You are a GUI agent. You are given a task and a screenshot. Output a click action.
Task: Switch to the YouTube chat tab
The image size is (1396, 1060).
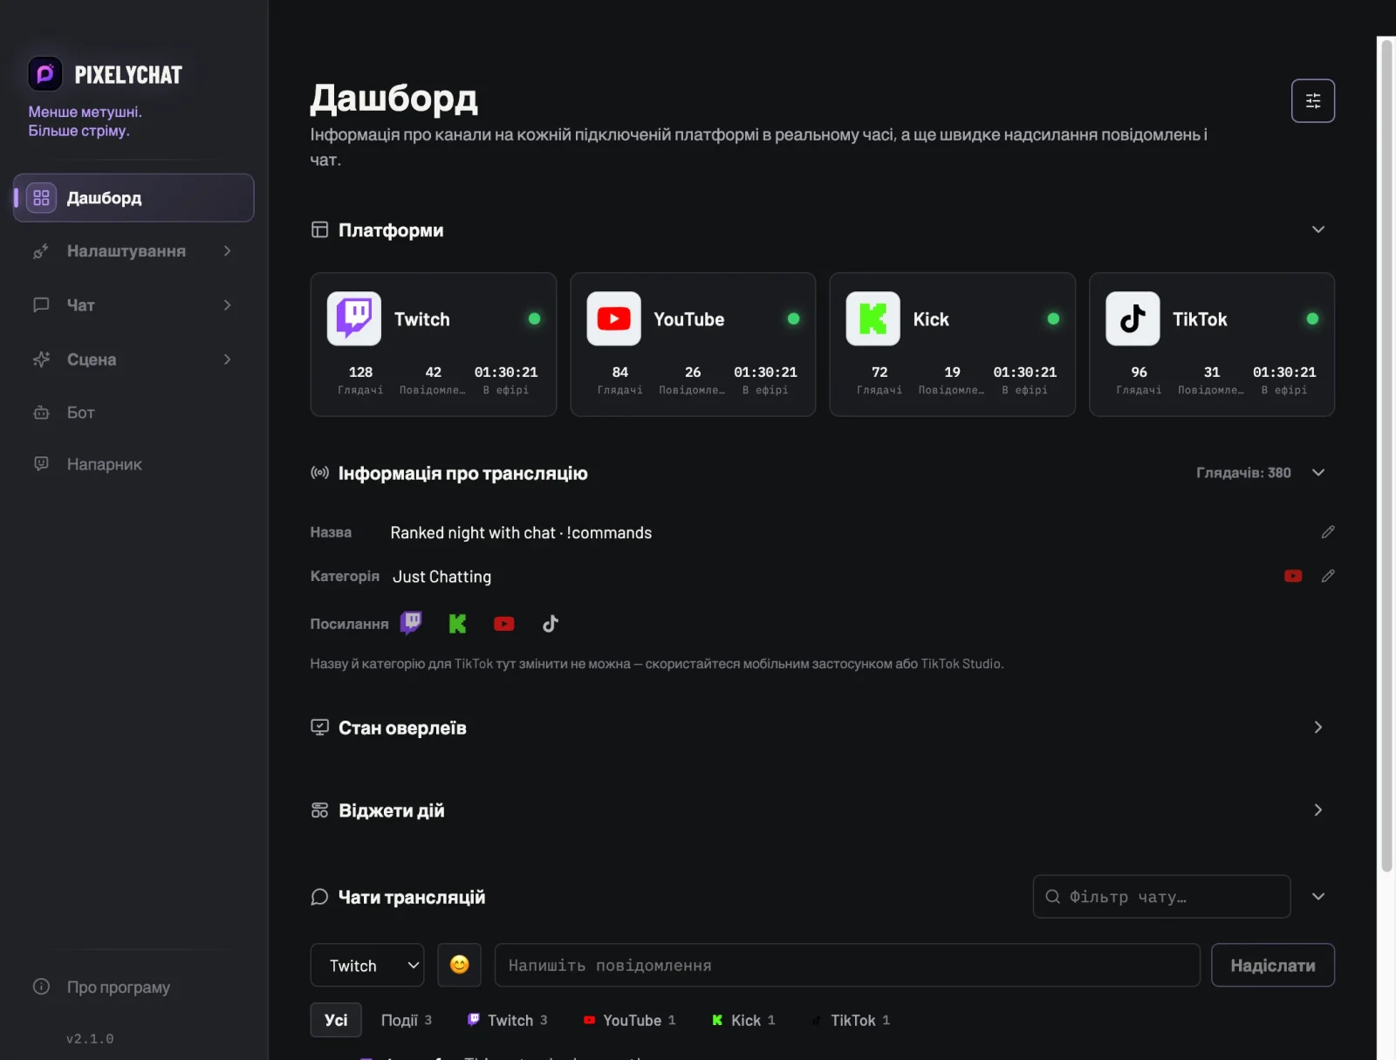pos(629,1020)
